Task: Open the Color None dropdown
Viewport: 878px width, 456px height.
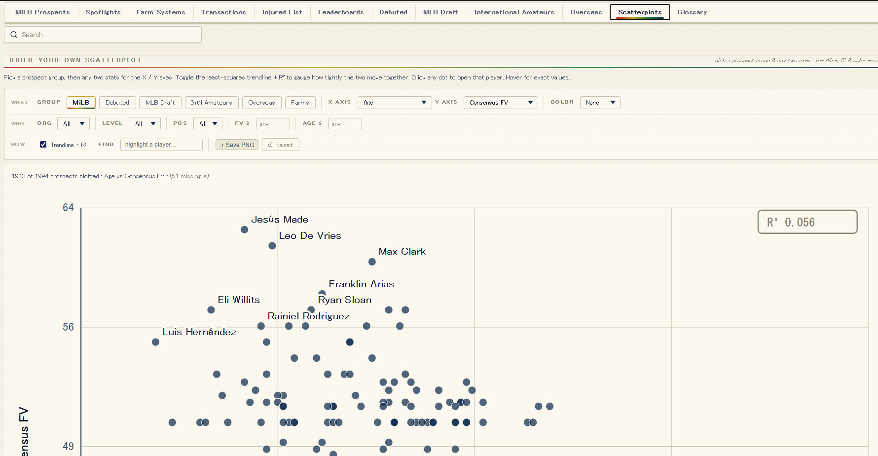Action: (x=600, y=103)
